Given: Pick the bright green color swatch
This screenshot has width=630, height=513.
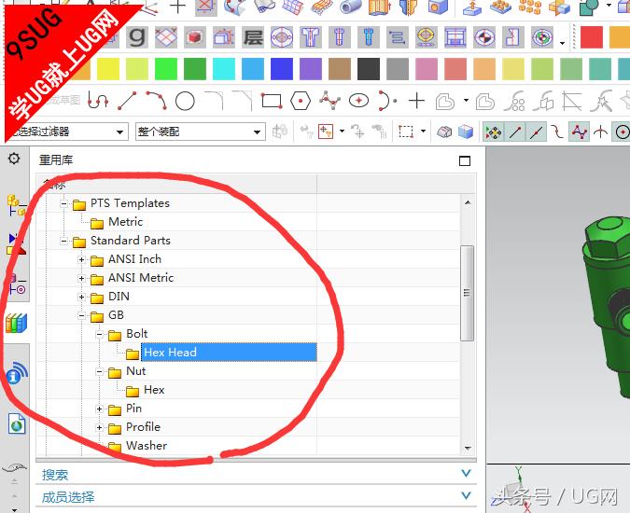Looking at the screenshot, I should pos(165,69).
